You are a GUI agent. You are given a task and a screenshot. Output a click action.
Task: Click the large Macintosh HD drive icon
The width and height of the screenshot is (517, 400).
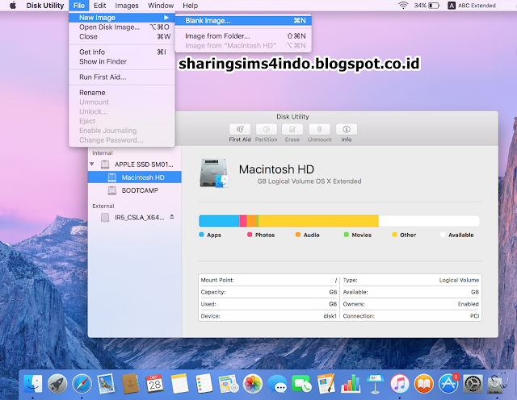coord(214,173)
